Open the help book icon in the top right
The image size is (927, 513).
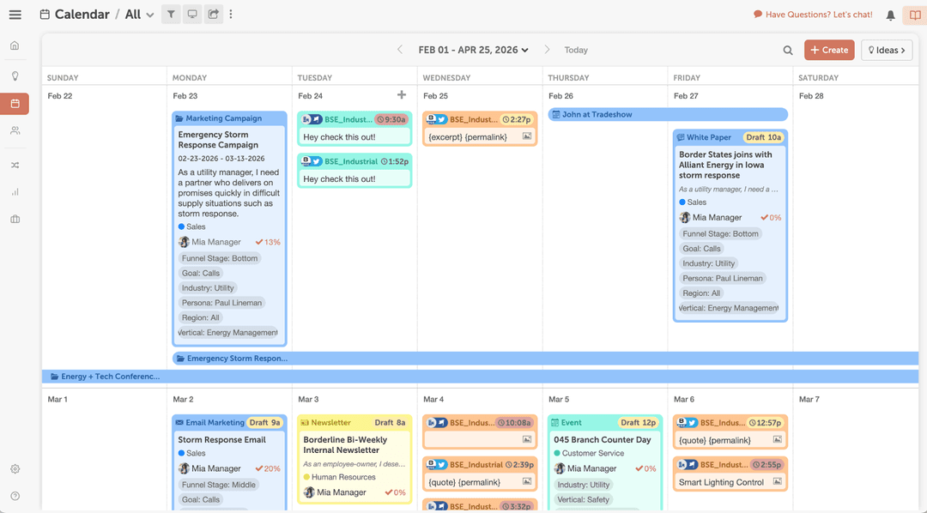(913, 15)
